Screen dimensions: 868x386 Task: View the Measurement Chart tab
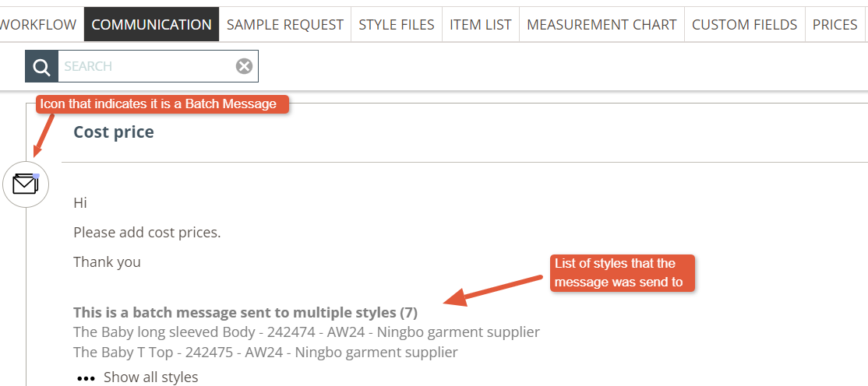[x=602, y=24]
